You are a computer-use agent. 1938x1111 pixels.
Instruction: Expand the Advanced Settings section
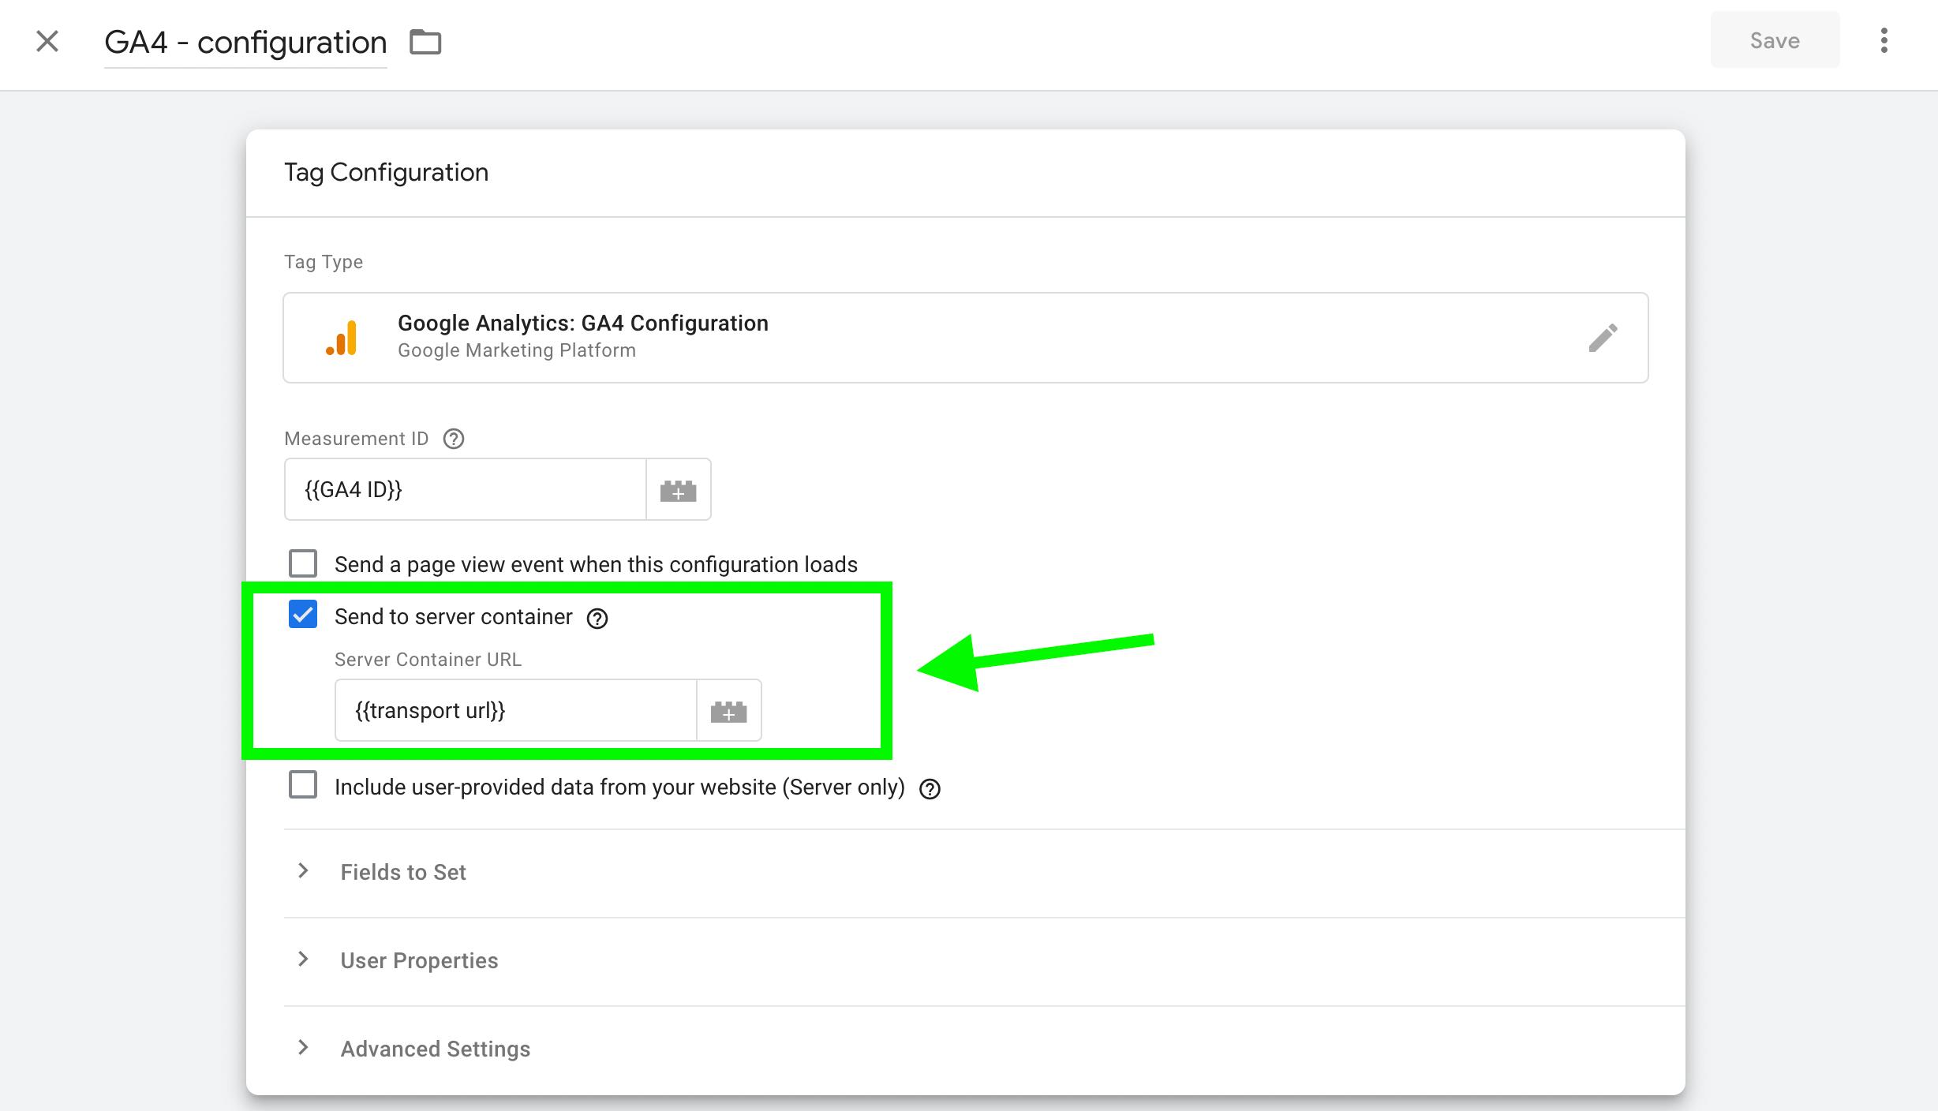click(984, 1049)
